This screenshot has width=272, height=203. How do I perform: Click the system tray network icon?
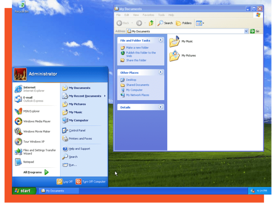252,191
